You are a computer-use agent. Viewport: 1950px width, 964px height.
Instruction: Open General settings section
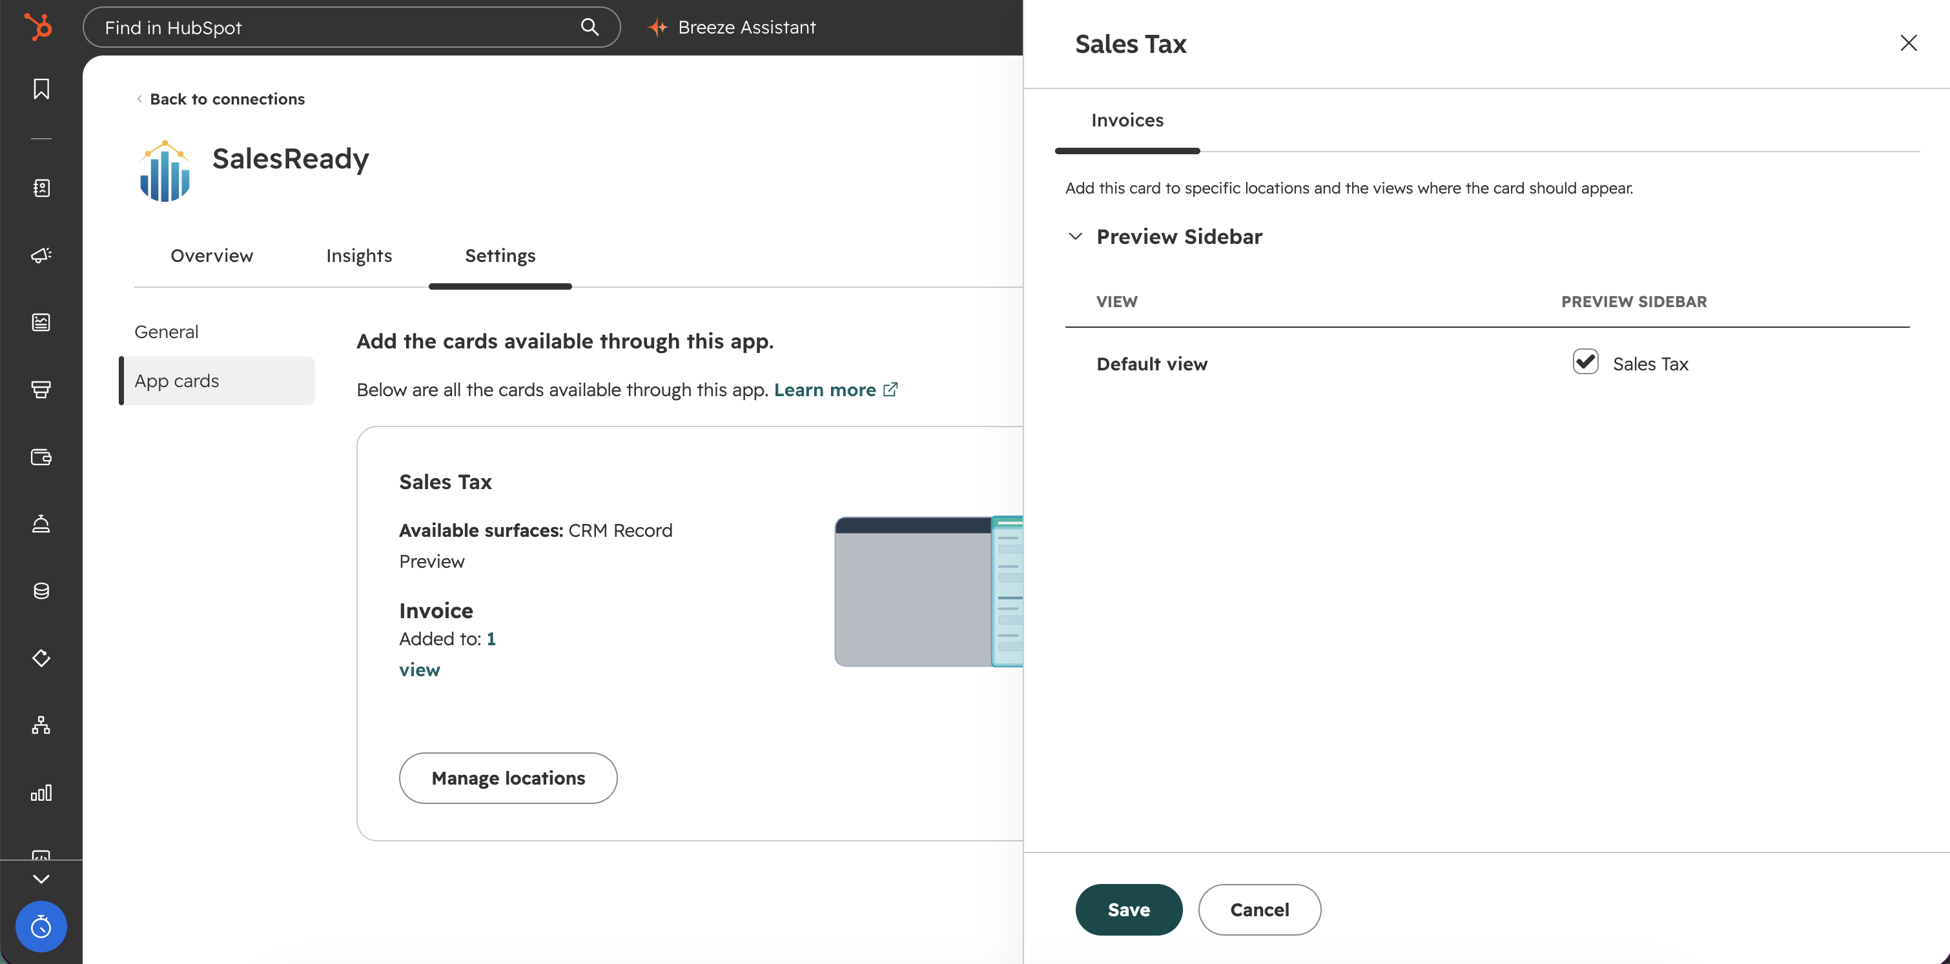pyautogui.click(x=167, y=332)
